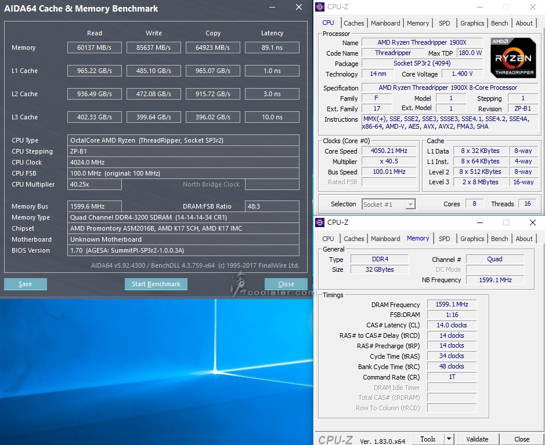This screenshot has height=445, width=545.
Task: Select the Mainboard tab in the upper CPU-Z window
Action: pos(385,23)
